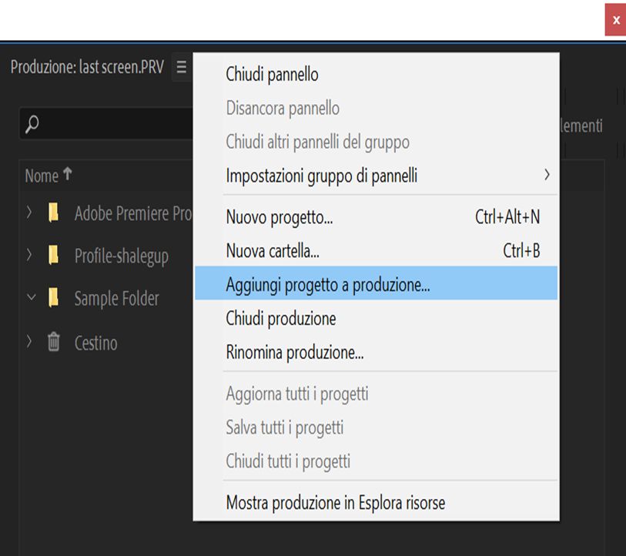Click the Profile-shalegup folder icon
The width and height of the screenshot is (626, 556).
pyautogui.click(x=53, y=255)
